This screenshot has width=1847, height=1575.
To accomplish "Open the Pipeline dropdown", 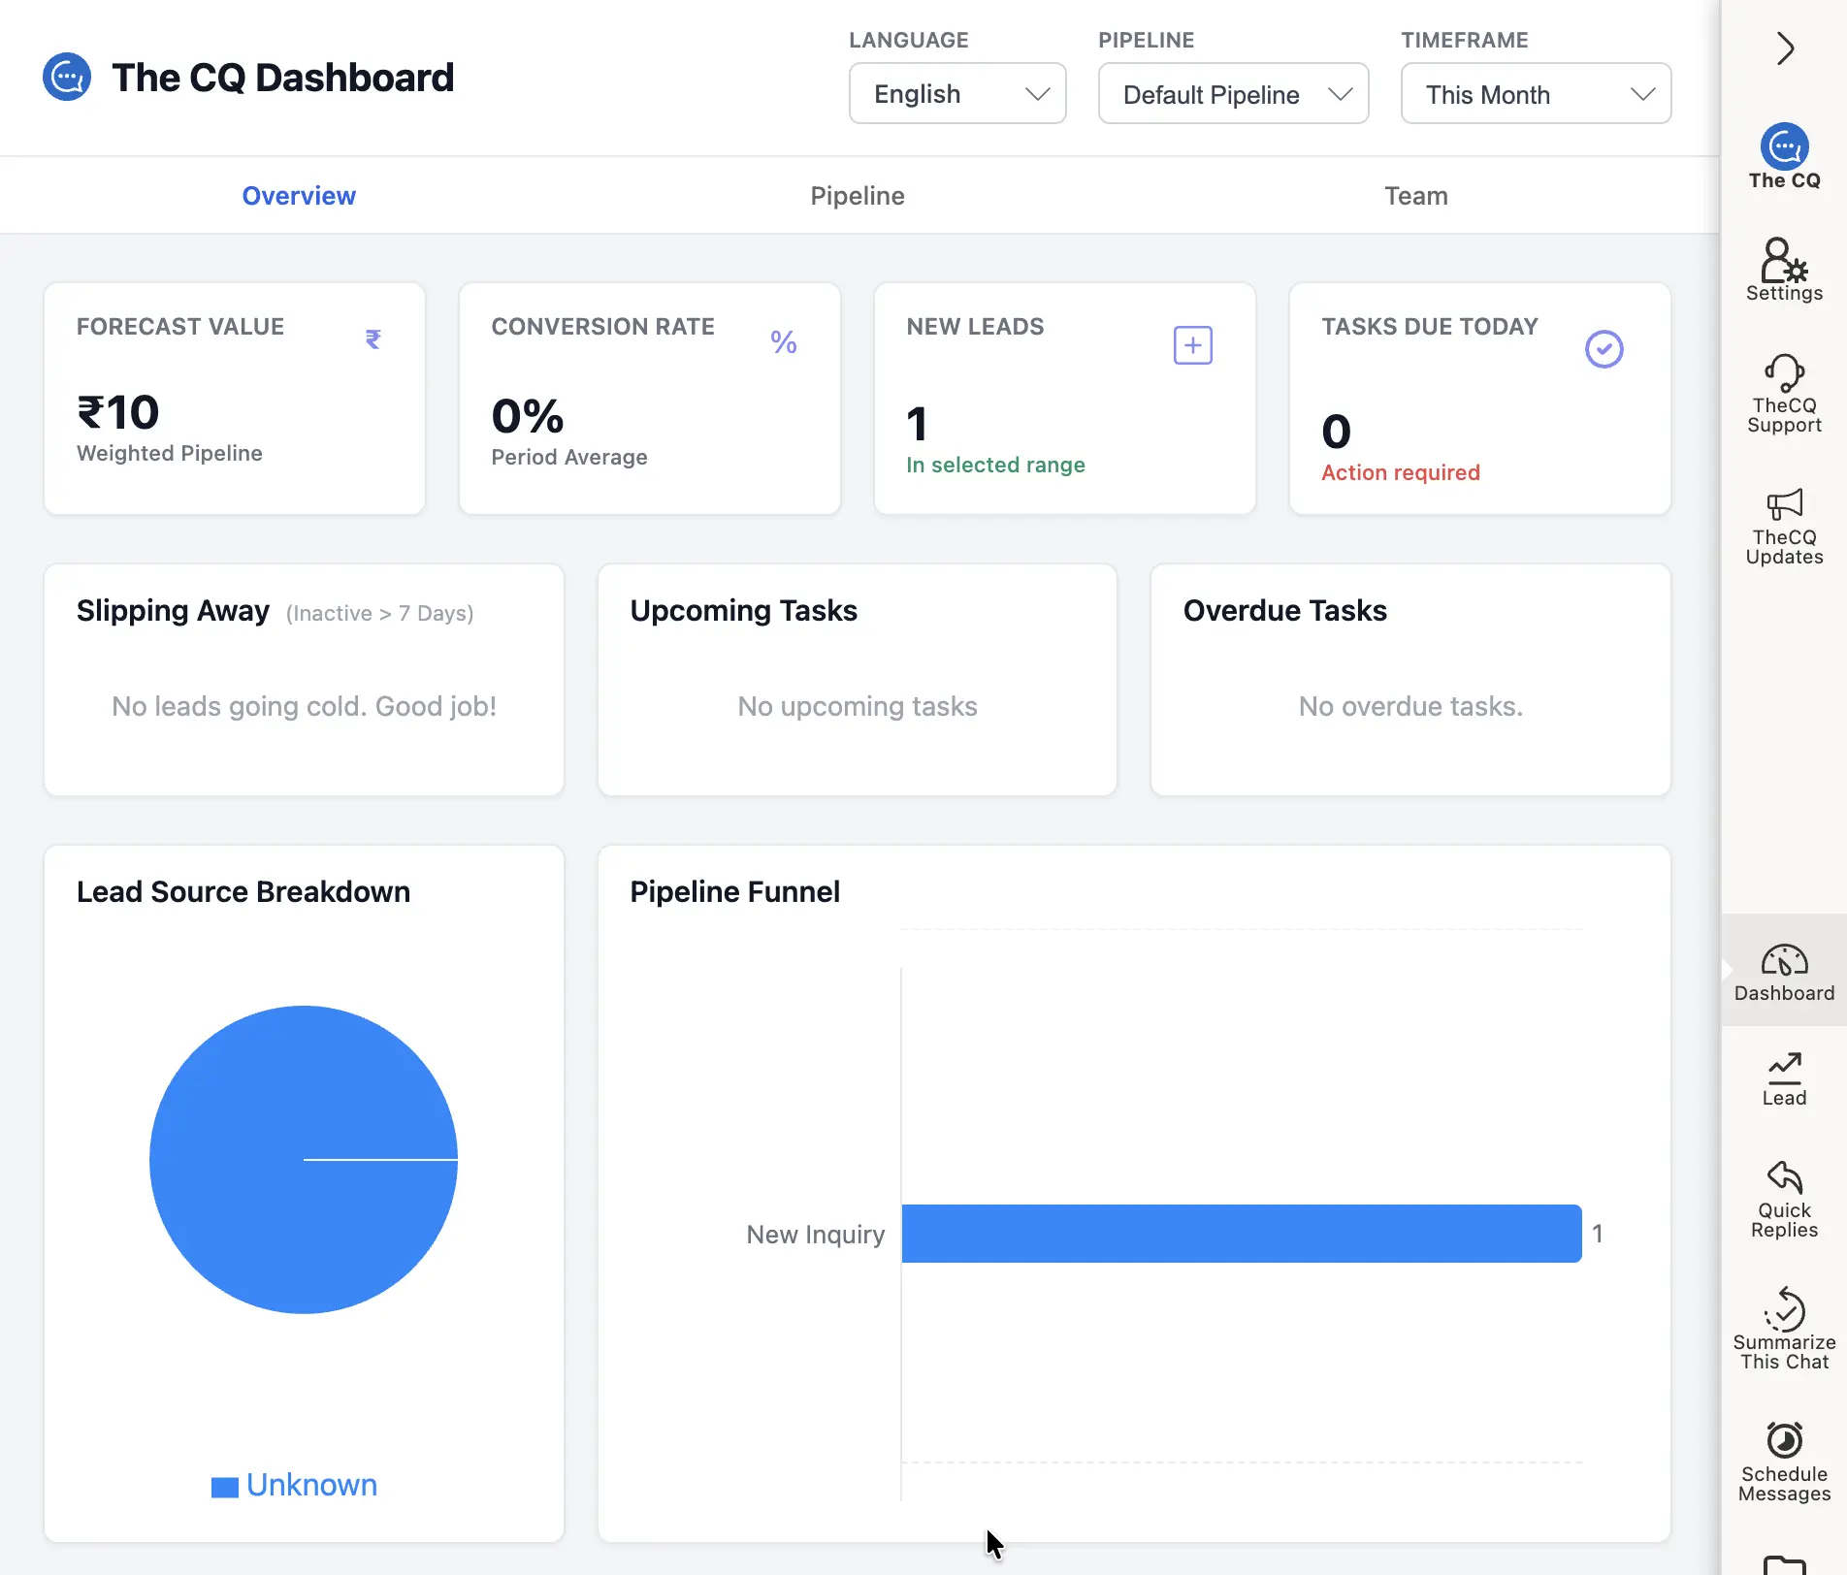I will coord(1233,93).
